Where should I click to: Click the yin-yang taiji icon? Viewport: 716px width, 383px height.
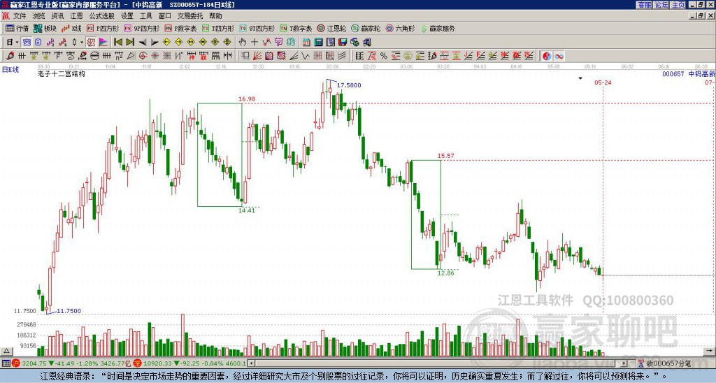click(547, 56)
